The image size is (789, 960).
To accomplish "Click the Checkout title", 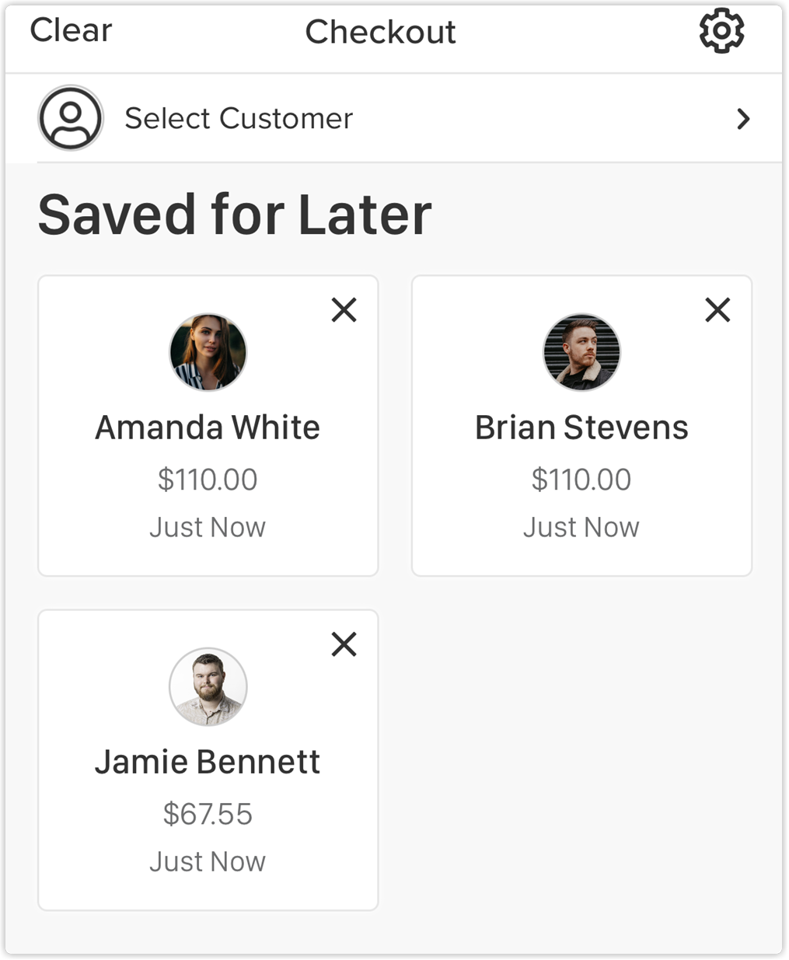I will coord(380,32).
